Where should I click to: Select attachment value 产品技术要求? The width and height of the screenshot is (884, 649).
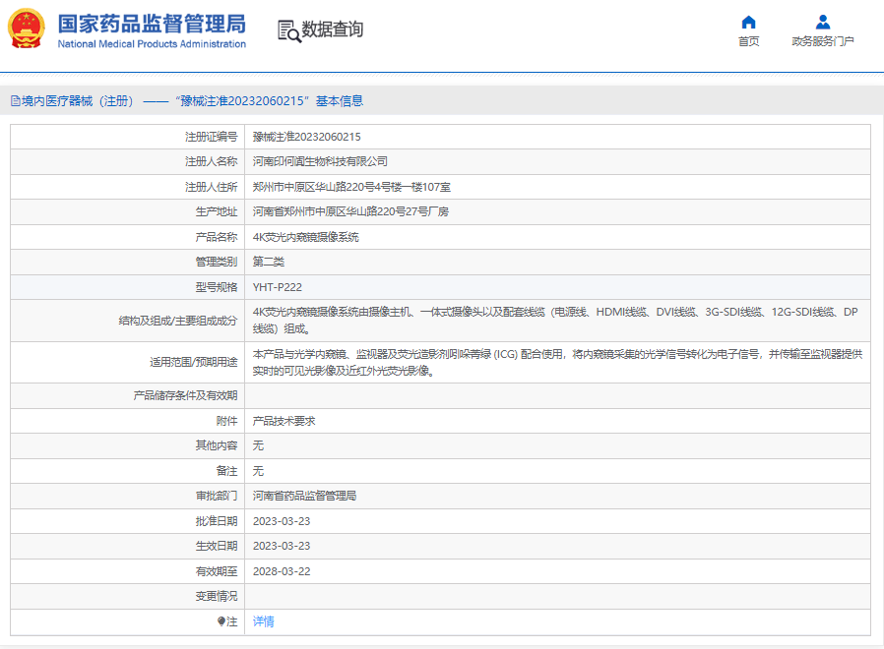(x=284, y=421)
